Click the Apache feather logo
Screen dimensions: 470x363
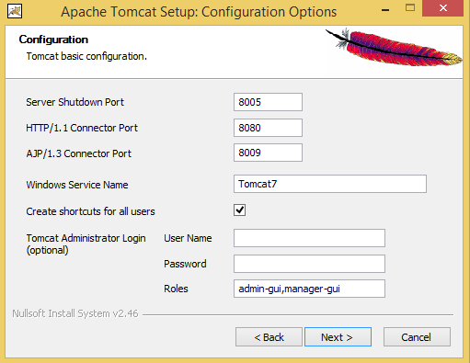[394, 47]
